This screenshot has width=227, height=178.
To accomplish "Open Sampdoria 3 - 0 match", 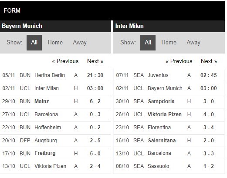I will pyautogui.click(x=169, y=101).
